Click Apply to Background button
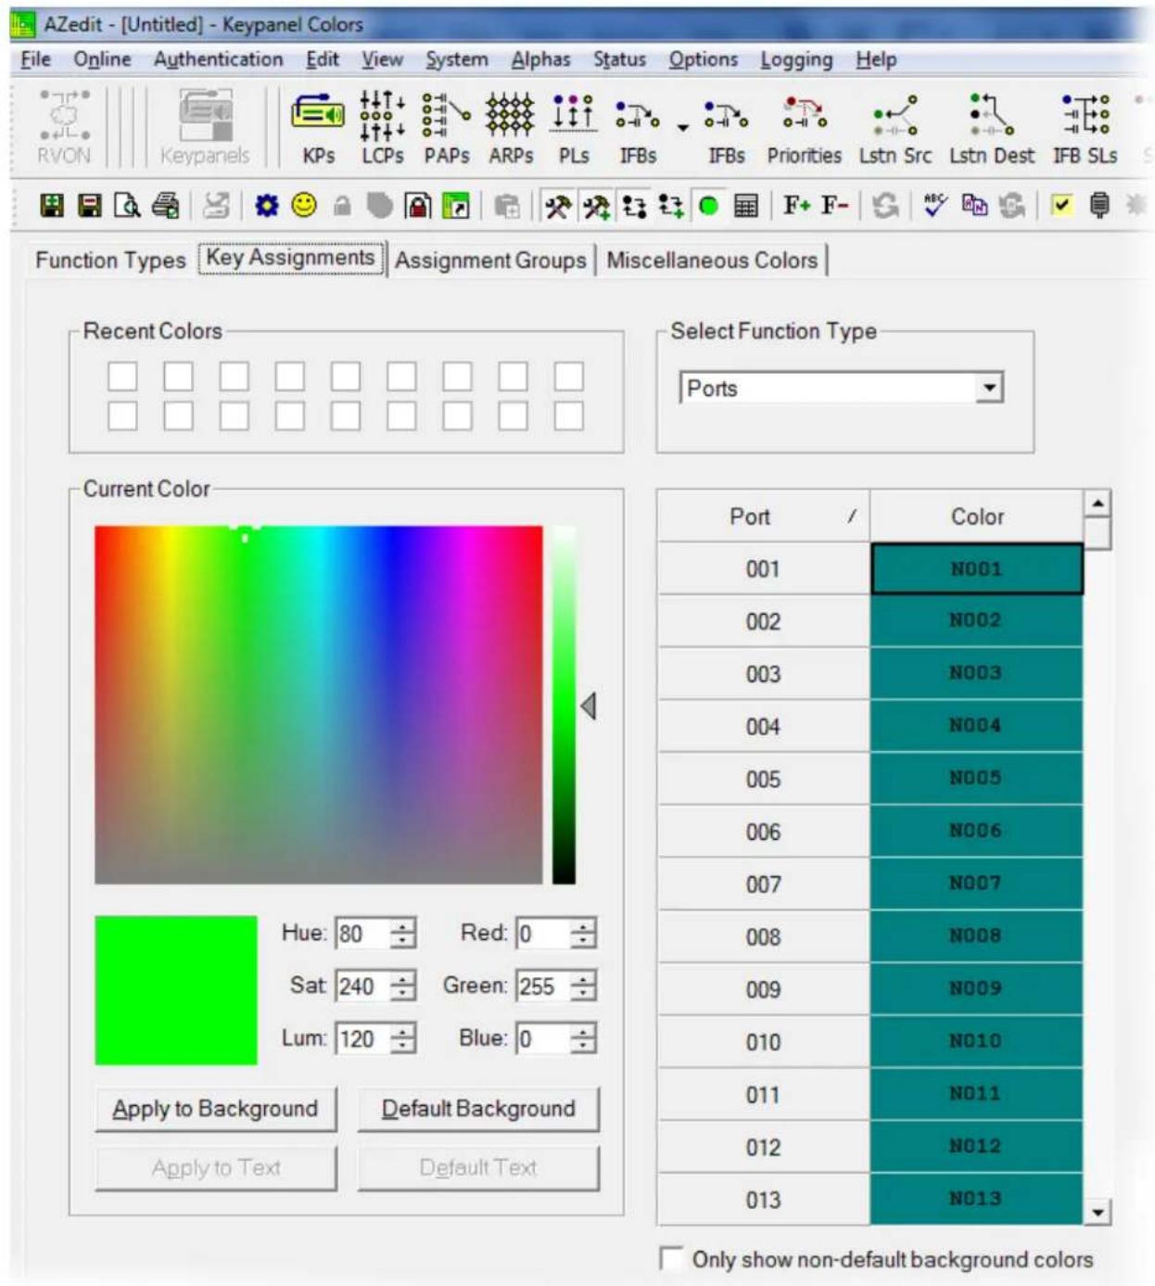 [x=215, y=1109]
